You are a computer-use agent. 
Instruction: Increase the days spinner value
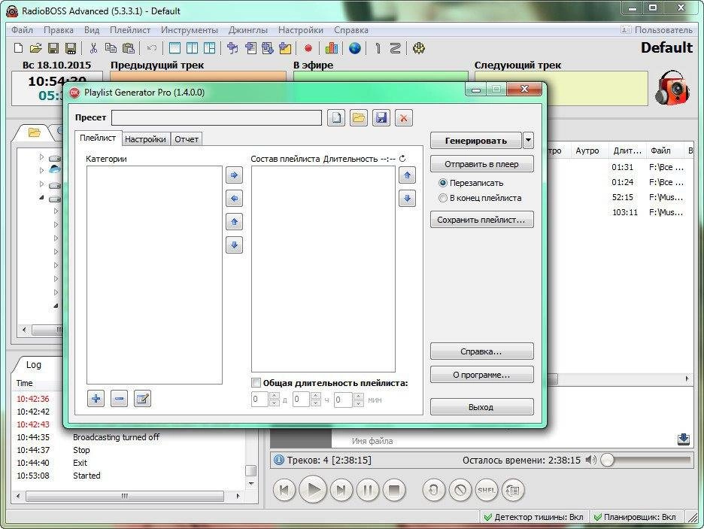pos(275,396)
